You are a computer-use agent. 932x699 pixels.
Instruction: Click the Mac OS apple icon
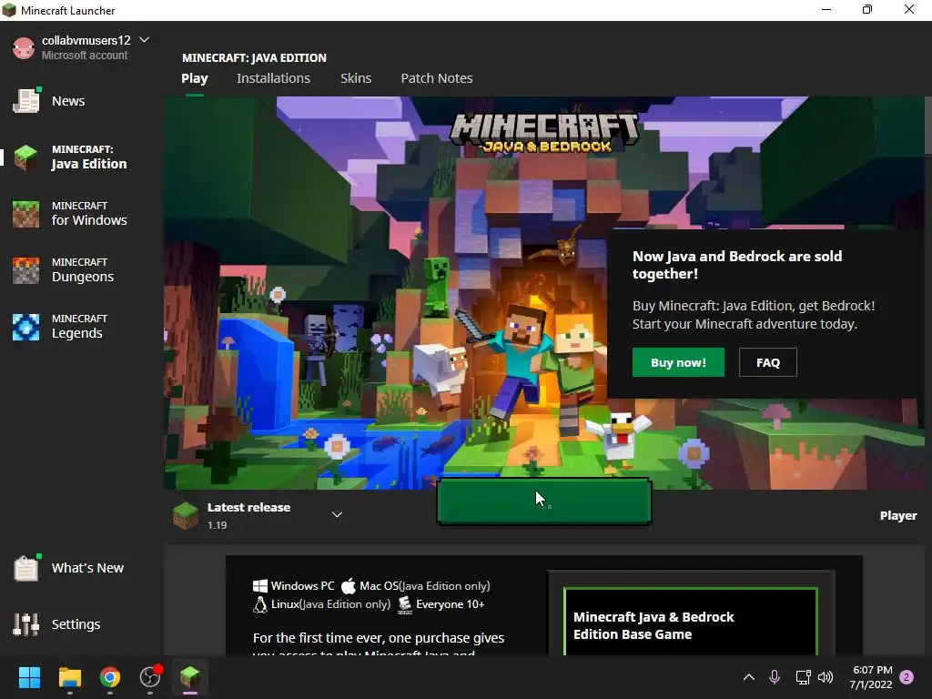tap(349, 586)
